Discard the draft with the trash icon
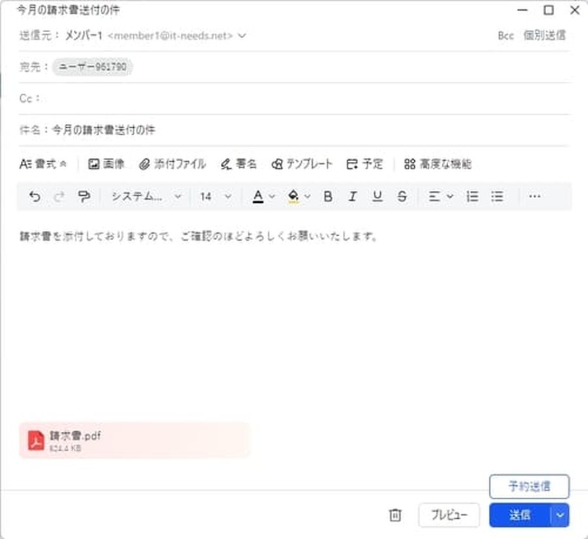 pyautogui.click(x=395, y=515)
